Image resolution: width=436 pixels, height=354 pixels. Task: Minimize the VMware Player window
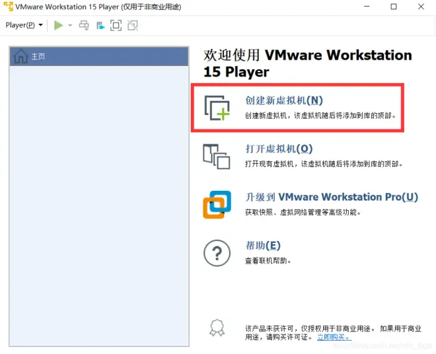coord(367,7)
